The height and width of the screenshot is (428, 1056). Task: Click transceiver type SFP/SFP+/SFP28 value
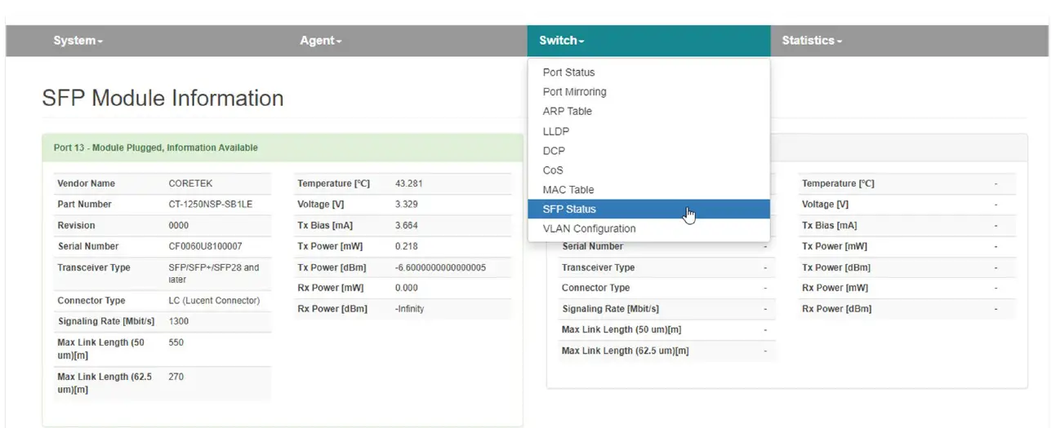coord(214,273)
